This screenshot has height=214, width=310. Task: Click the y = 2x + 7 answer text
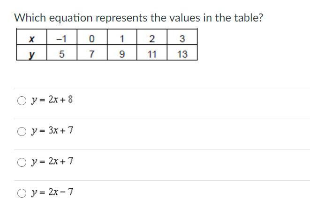[52, 161]
